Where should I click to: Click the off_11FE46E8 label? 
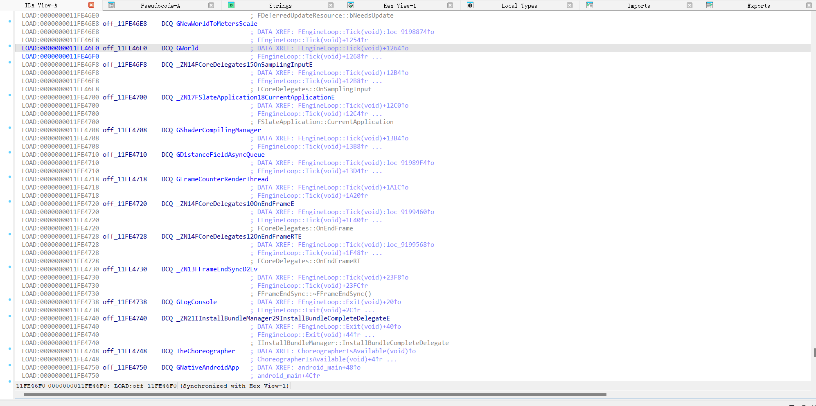pos(125,24)
